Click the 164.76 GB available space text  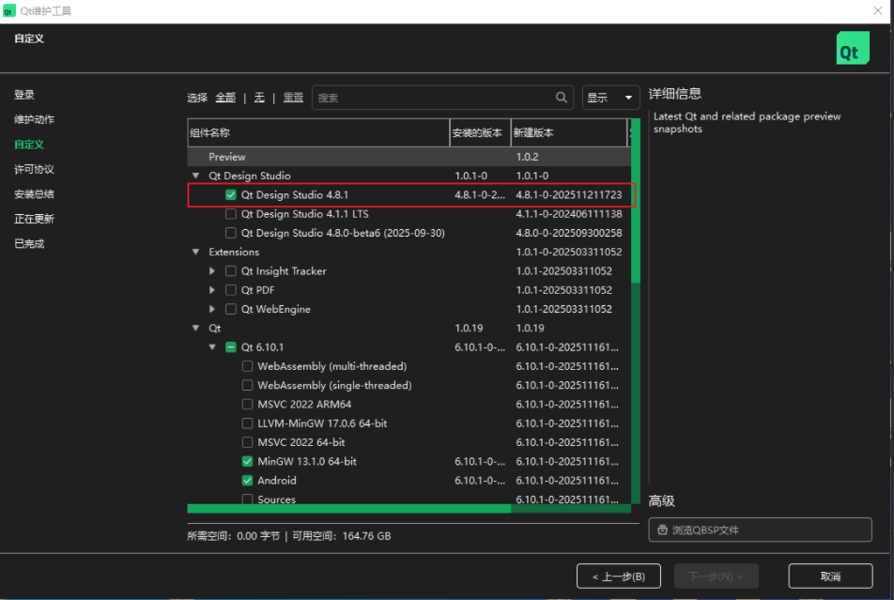click(366, 536)
